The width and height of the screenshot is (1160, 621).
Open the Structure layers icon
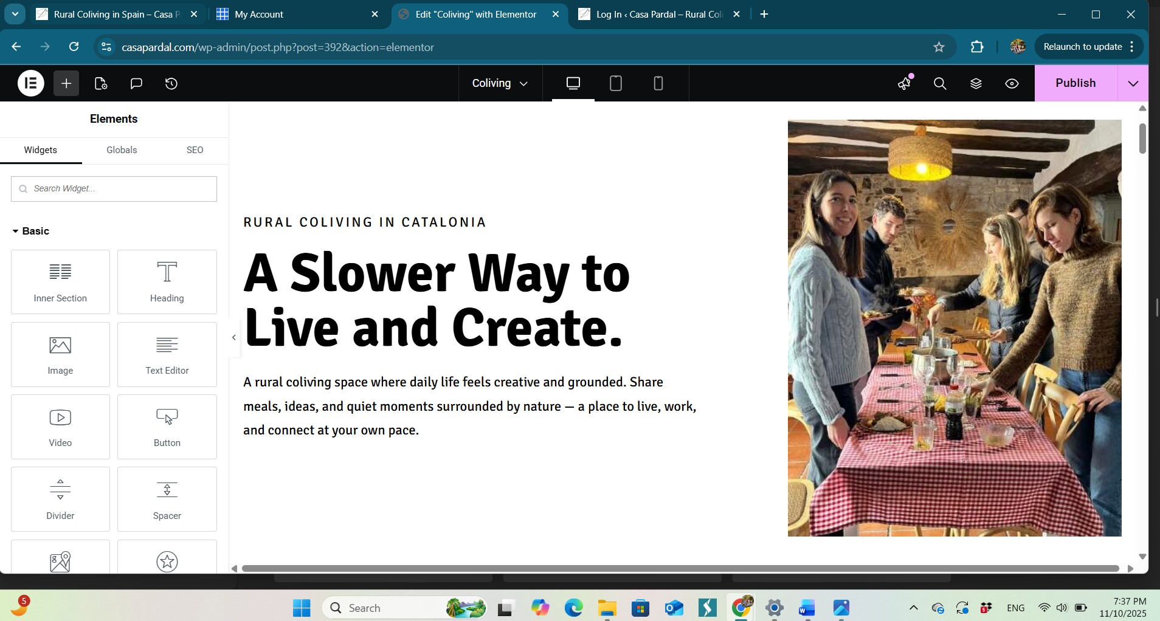(x=976, y=83)
